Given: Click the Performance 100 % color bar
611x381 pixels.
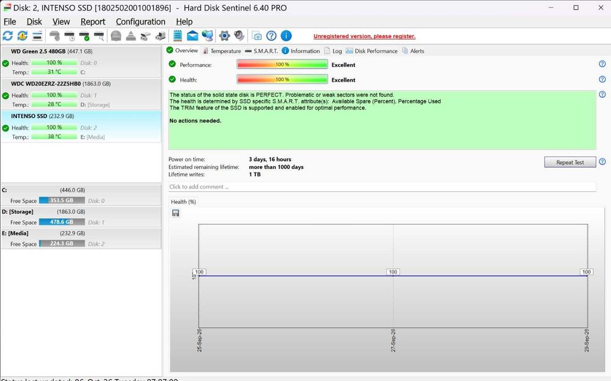Looking at the screenshot, I should [x=282, y=64].
